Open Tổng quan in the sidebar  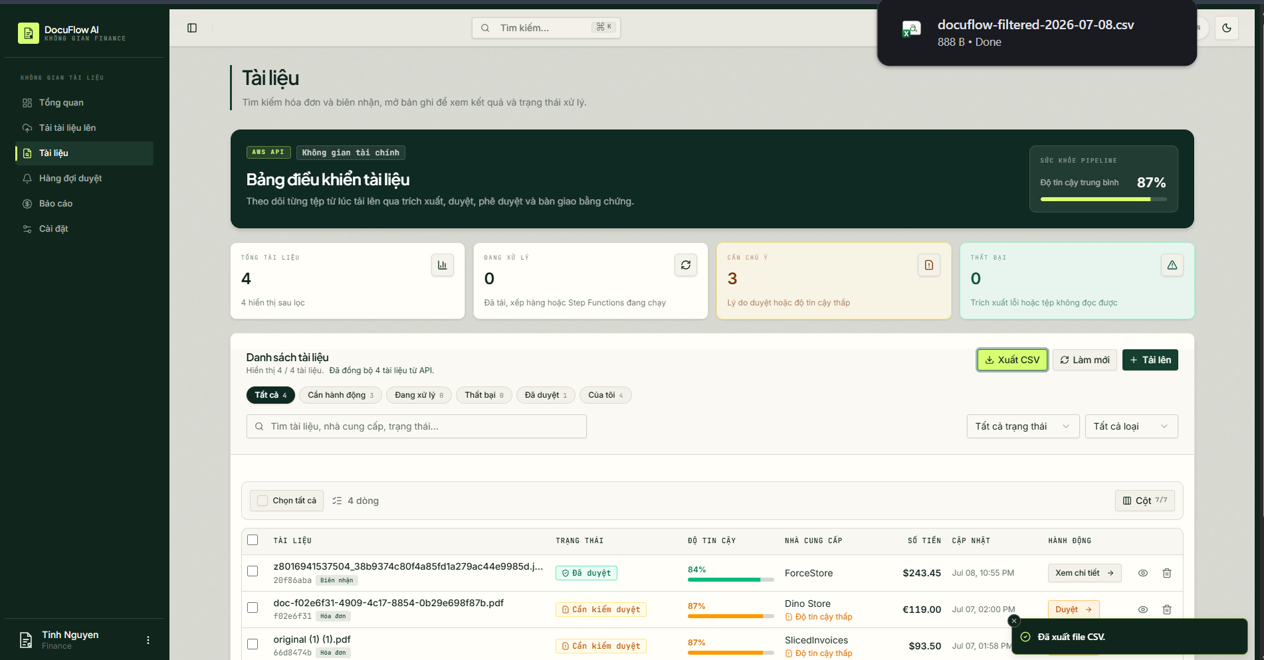84,103
